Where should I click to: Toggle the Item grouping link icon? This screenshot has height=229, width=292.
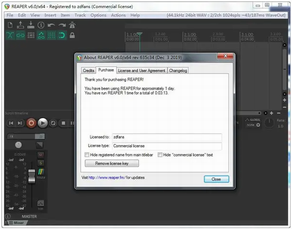click(21, 35)
